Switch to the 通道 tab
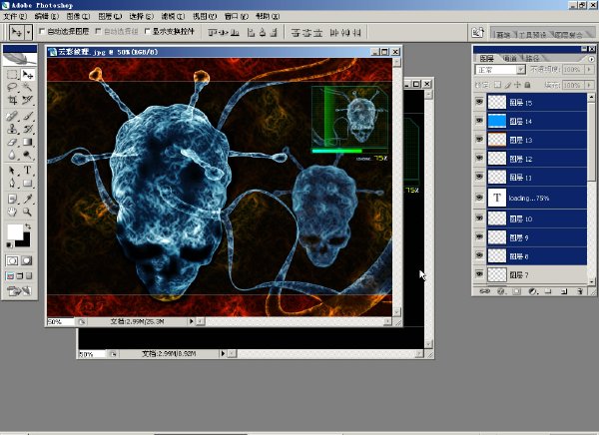Screen dimensions: 599x435 point(509,58)
